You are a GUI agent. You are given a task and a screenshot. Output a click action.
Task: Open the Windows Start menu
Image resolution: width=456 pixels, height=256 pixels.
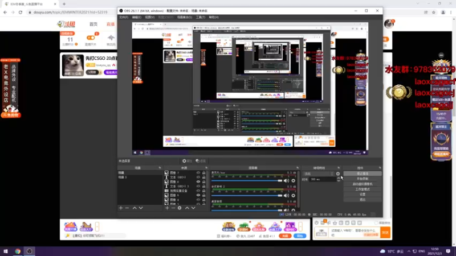tap(6, 251)
